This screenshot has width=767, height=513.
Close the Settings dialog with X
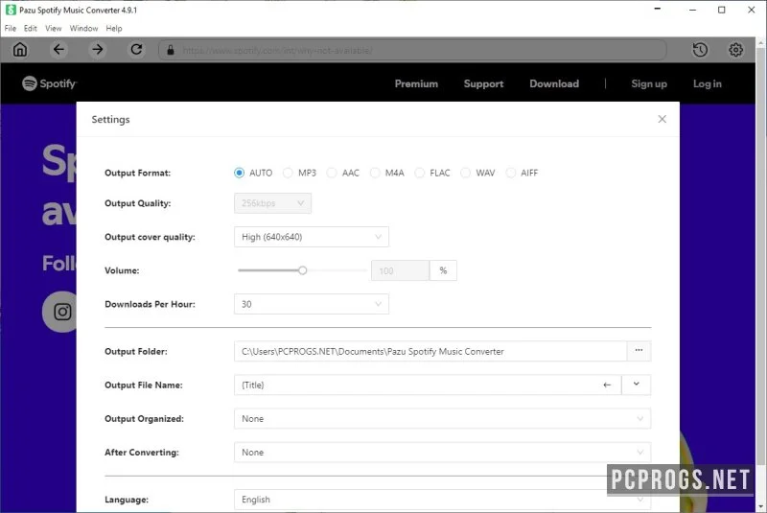662,119
